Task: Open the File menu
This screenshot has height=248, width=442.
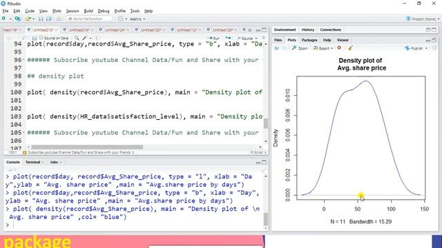Action: 6,11
